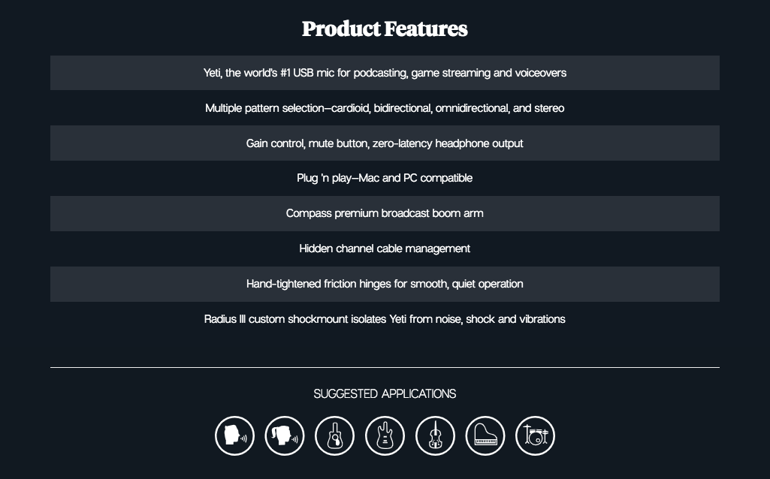Select the Compass premium broadcast boom arm row

pos(385,213)
